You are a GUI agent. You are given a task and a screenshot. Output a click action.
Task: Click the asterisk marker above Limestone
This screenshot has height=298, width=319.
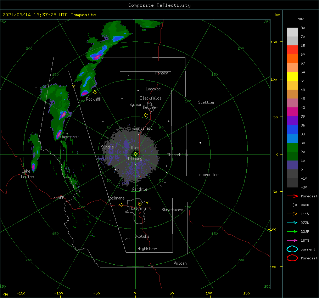(67, 134)
